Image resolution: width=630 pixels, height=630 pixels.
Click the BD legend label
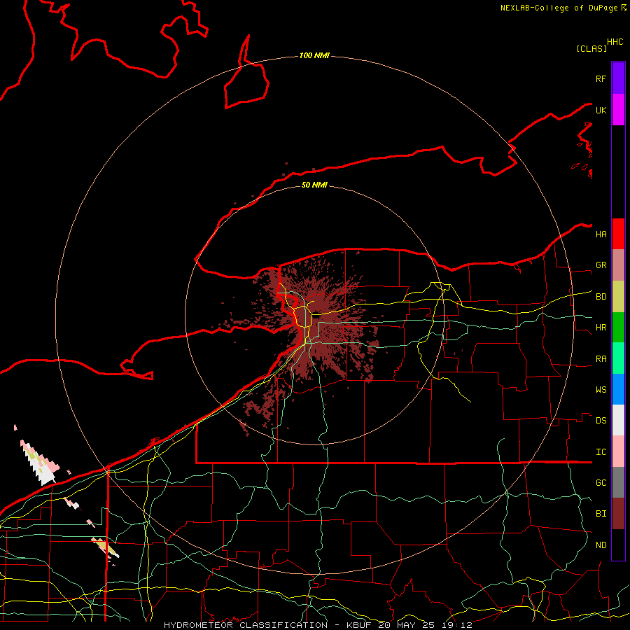[601, 297]
